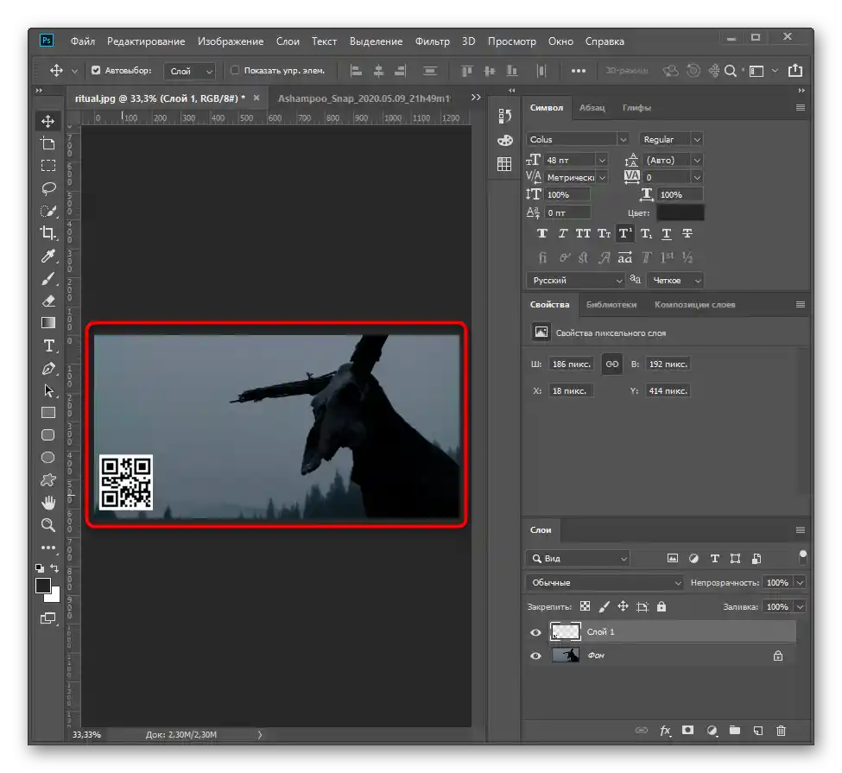This screenshot has width=842, height=773.
Task: Select the Hand tool
Action: coord(48,503)
